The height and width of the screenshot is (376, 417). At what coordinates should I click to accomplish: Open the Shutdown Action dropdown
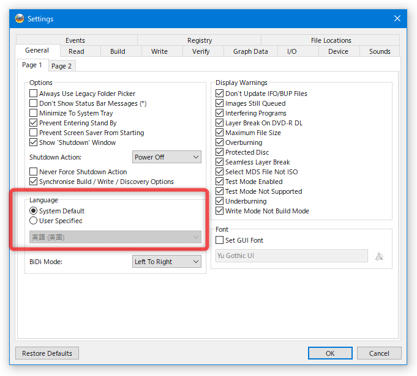point(167,157)
